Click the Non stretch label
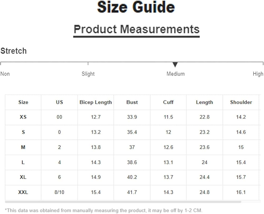Image resolution: width=264 pixels, height=214 pixels. click(x=5, y=74)
